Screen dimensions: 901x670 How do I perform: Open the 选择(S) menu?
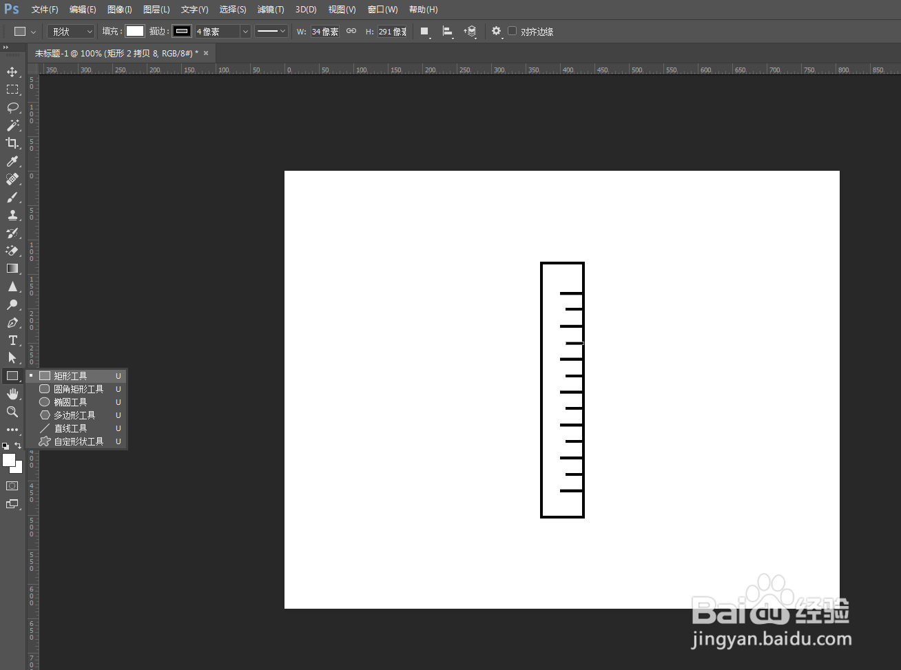233,10
